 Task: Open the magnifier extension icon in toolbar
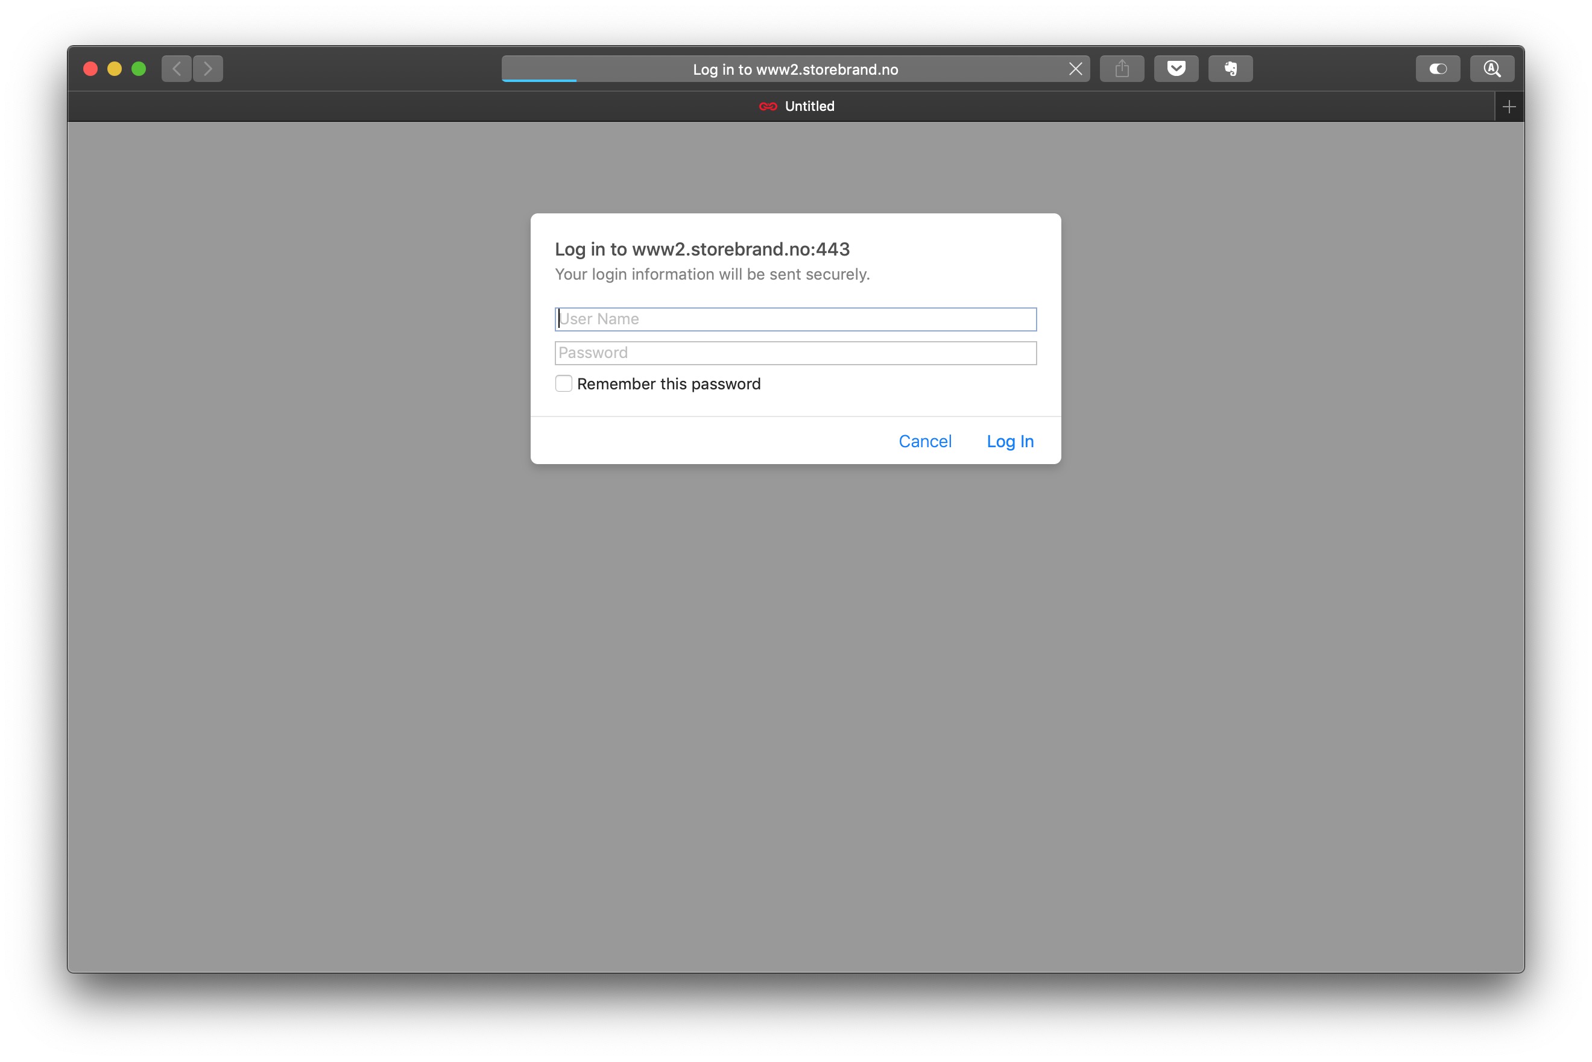pos(1492,68)
